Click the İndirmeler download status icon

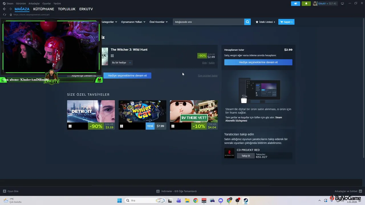pos(158,191)
